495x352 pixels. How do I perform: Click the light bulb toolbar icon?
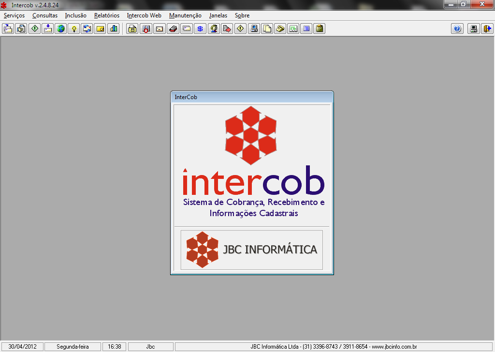pyautogui.click(x=74, y=29)
